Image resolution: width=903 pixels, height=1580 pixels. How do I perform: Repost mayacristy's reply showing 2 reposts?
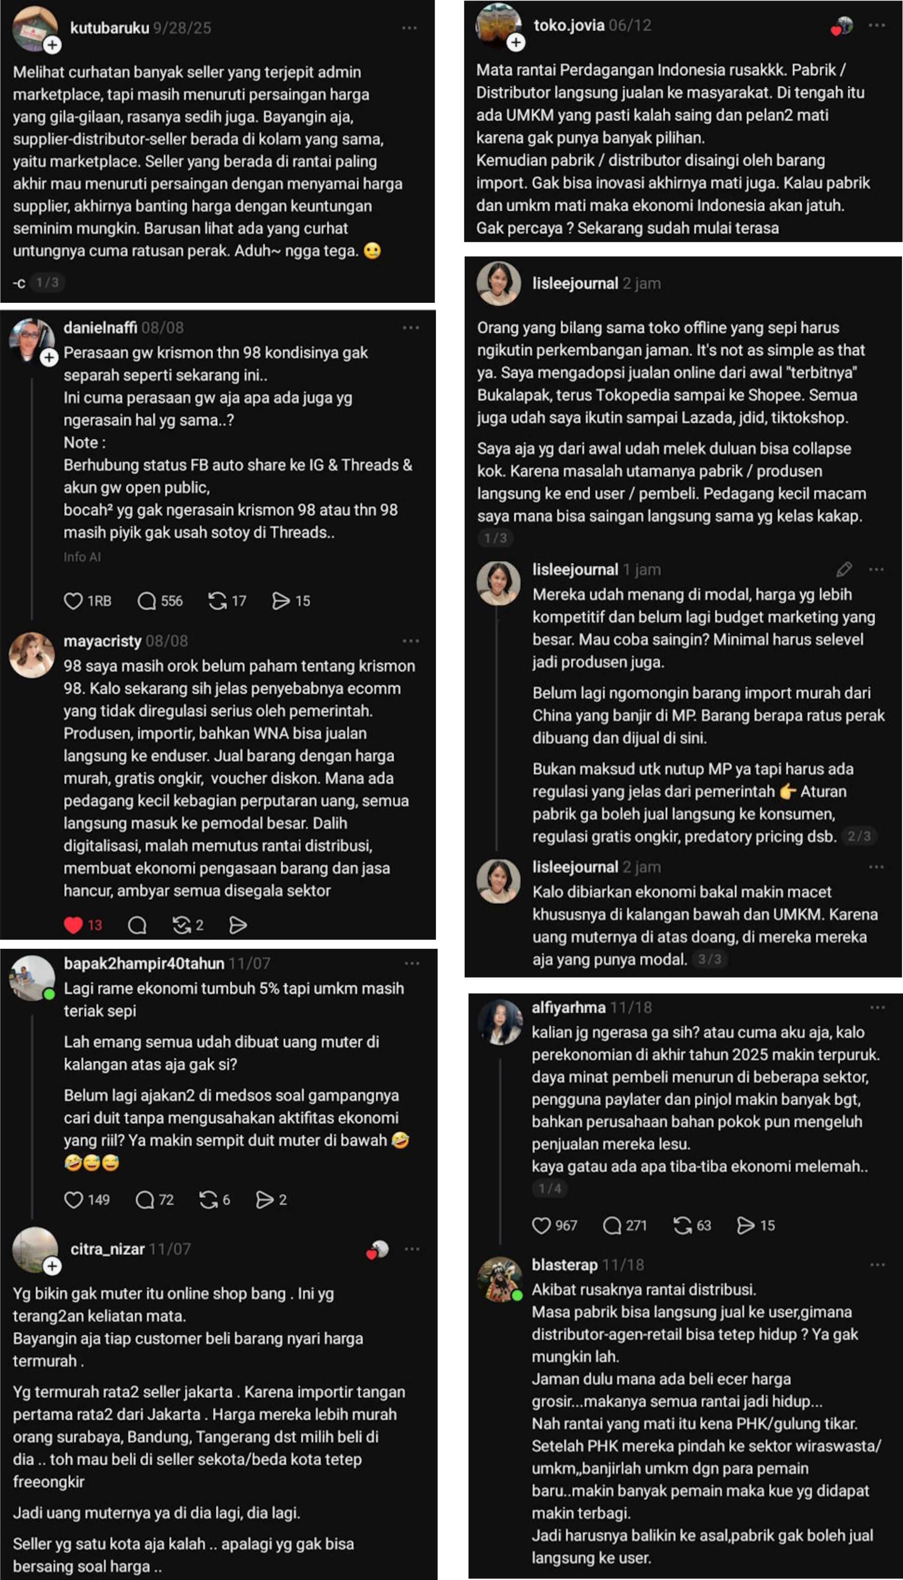coord(181,925)
